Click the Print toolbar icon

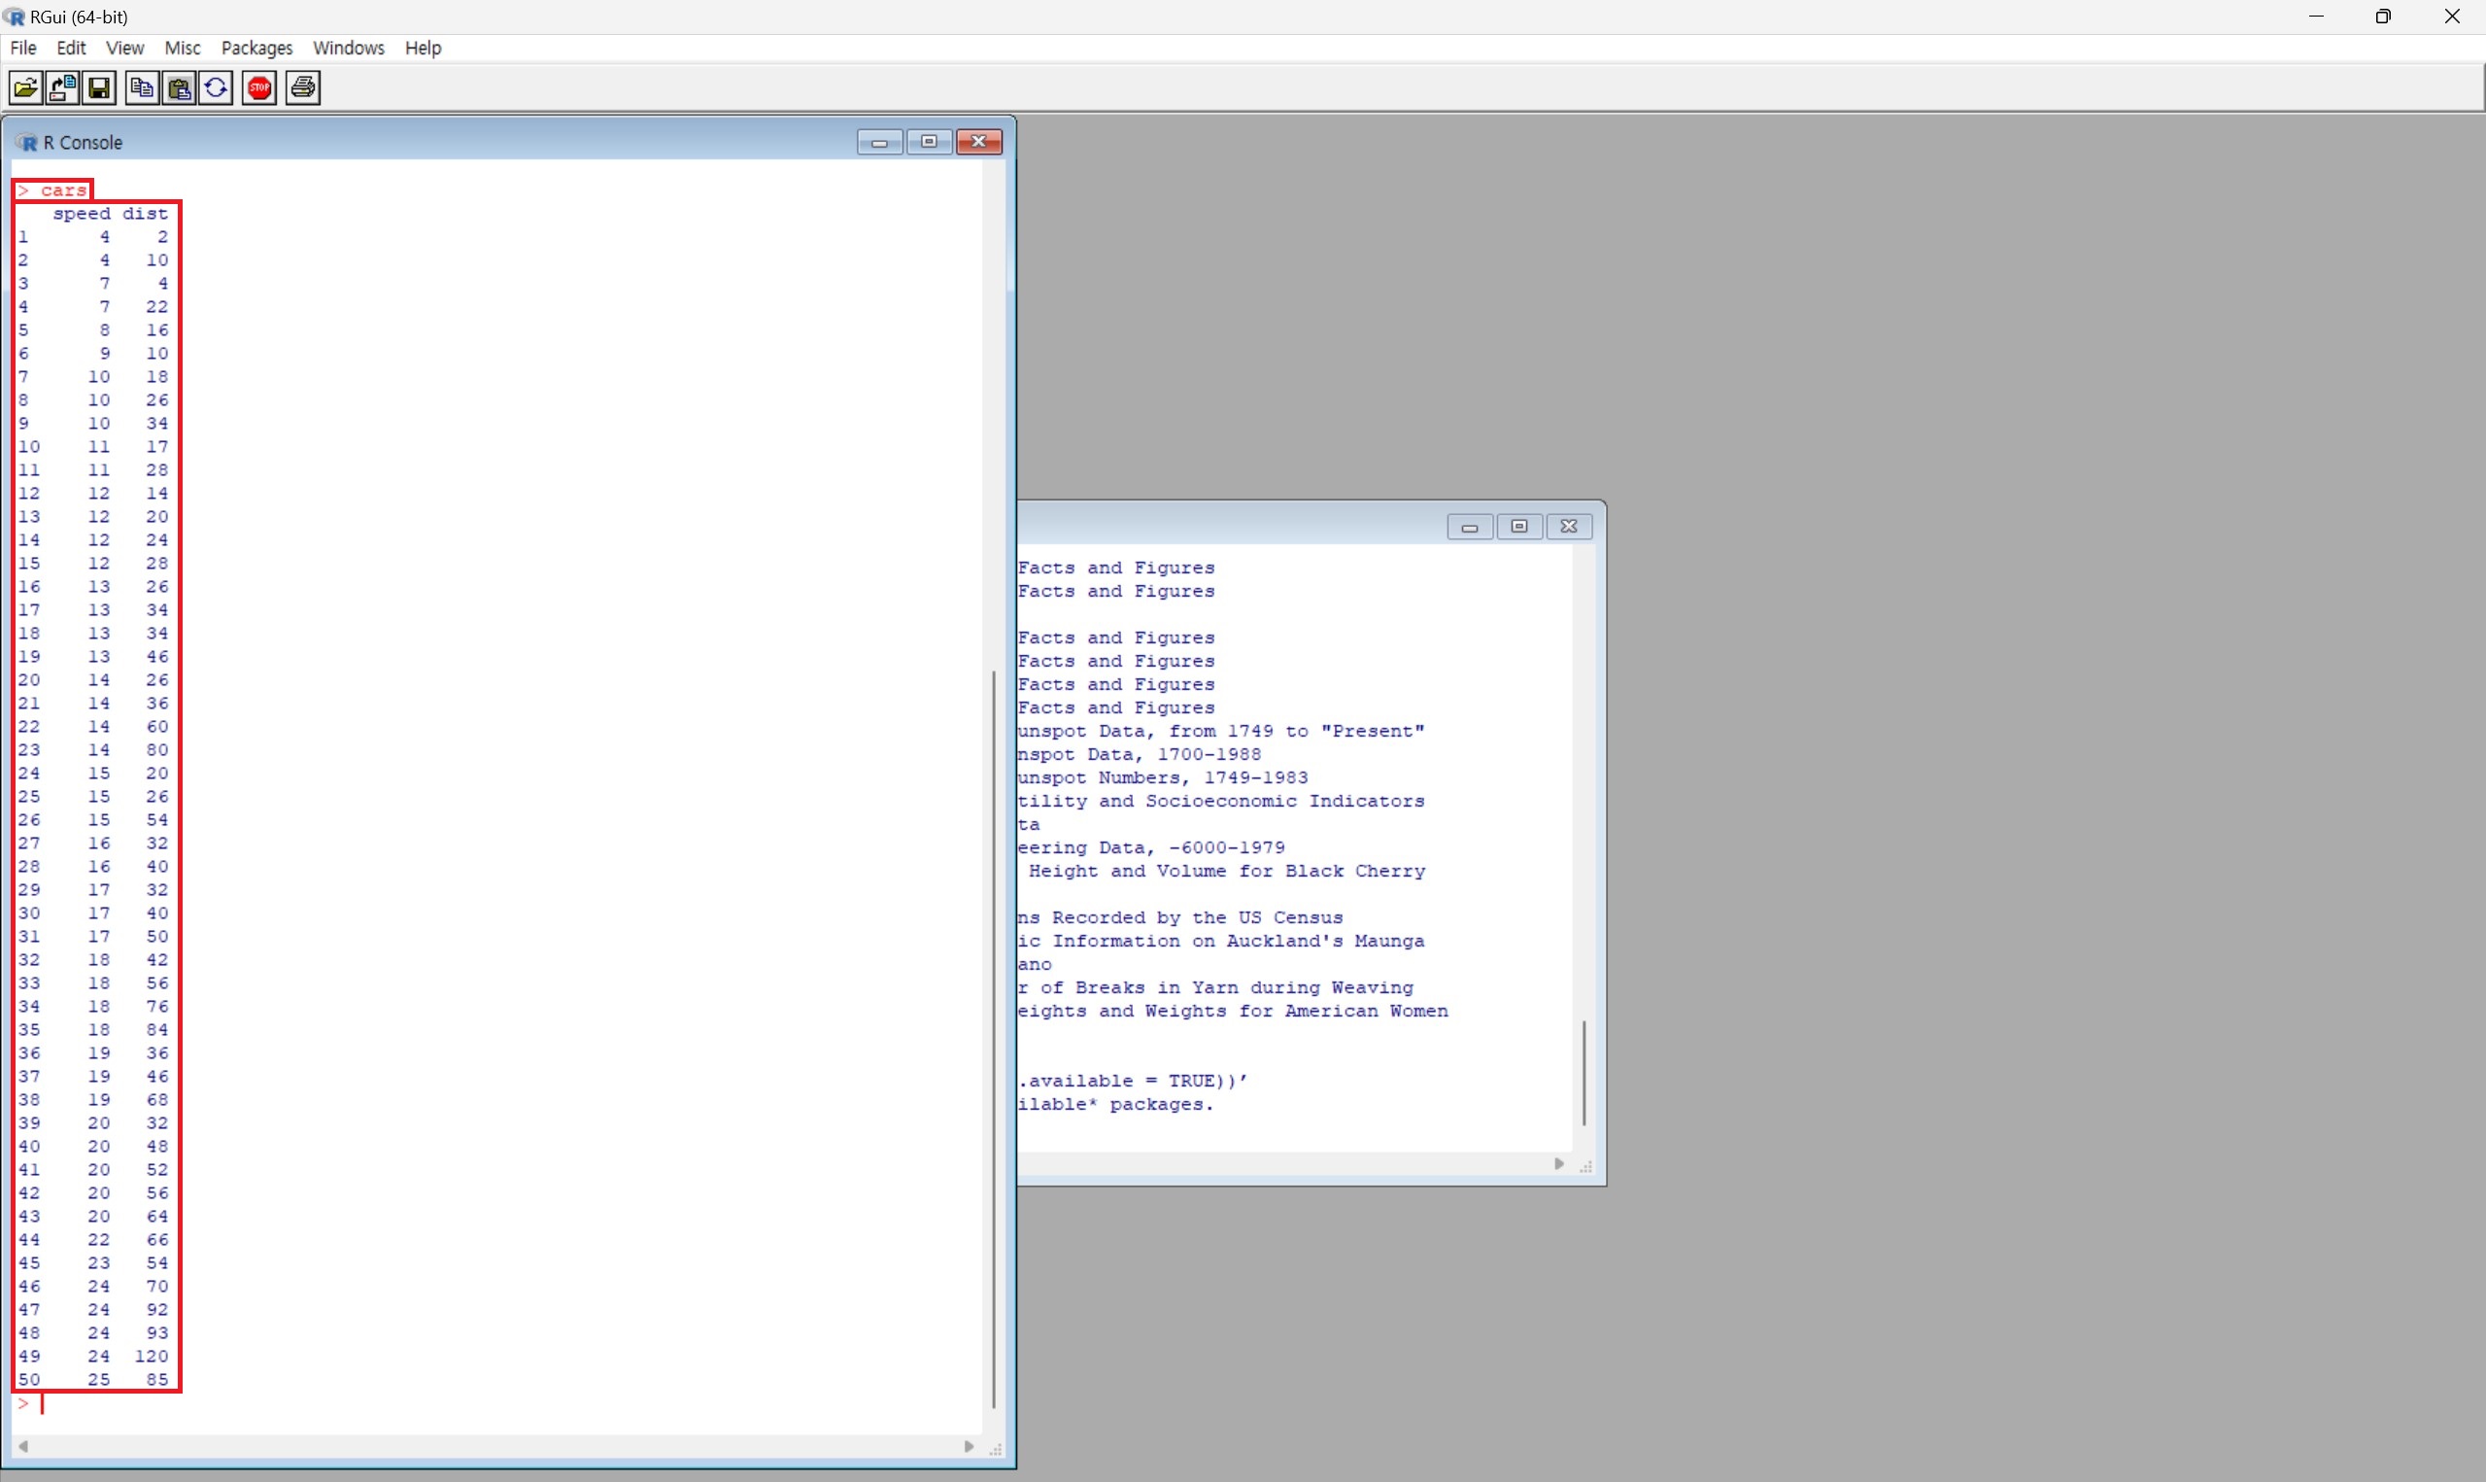(x=303, y=88)
